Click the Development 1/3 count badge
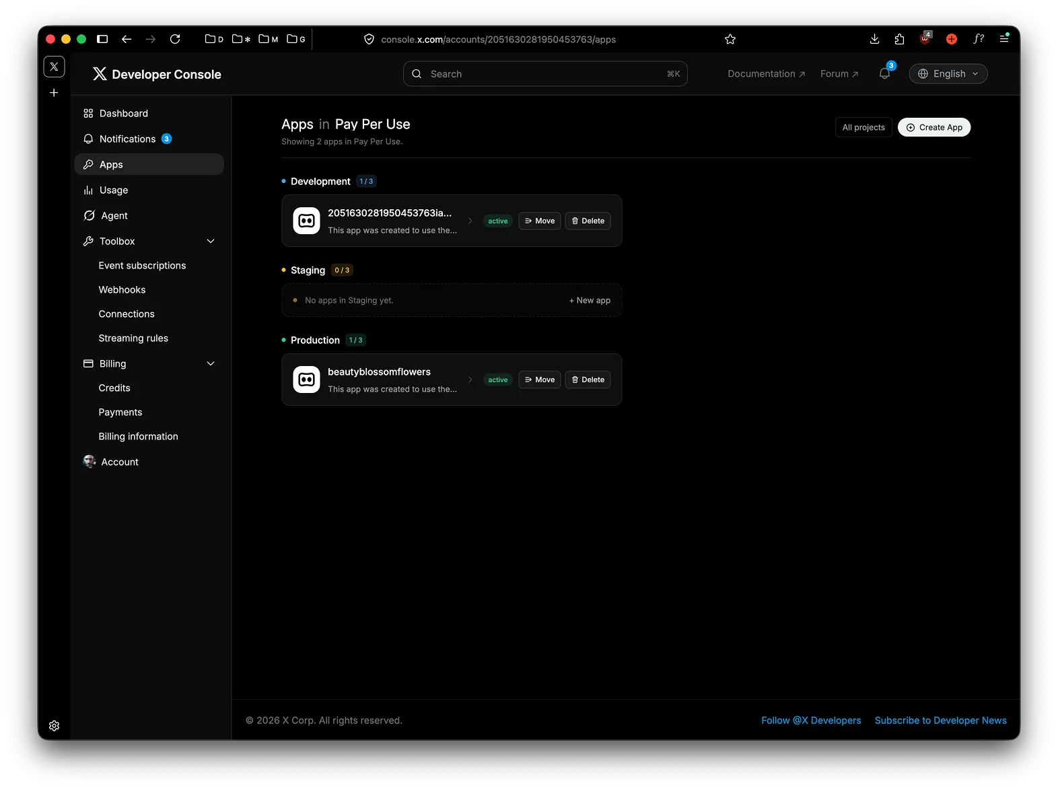 tap(366, 181)
